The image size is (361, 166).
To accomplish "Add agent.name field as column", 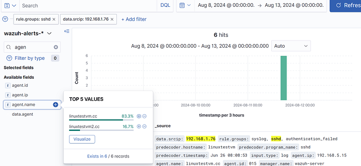I will click(x=56, y=105).
